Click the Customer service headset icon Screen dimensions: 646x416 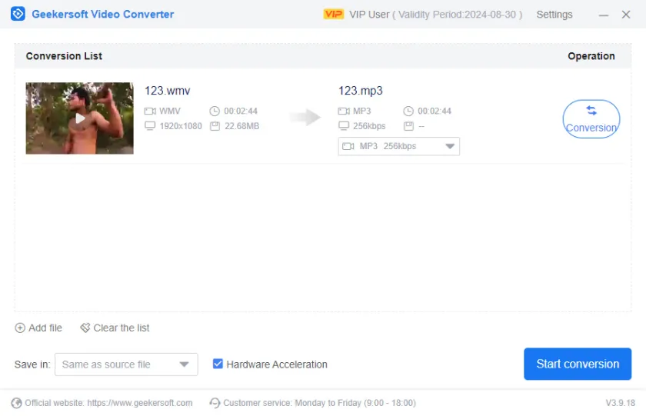(215, 403)
